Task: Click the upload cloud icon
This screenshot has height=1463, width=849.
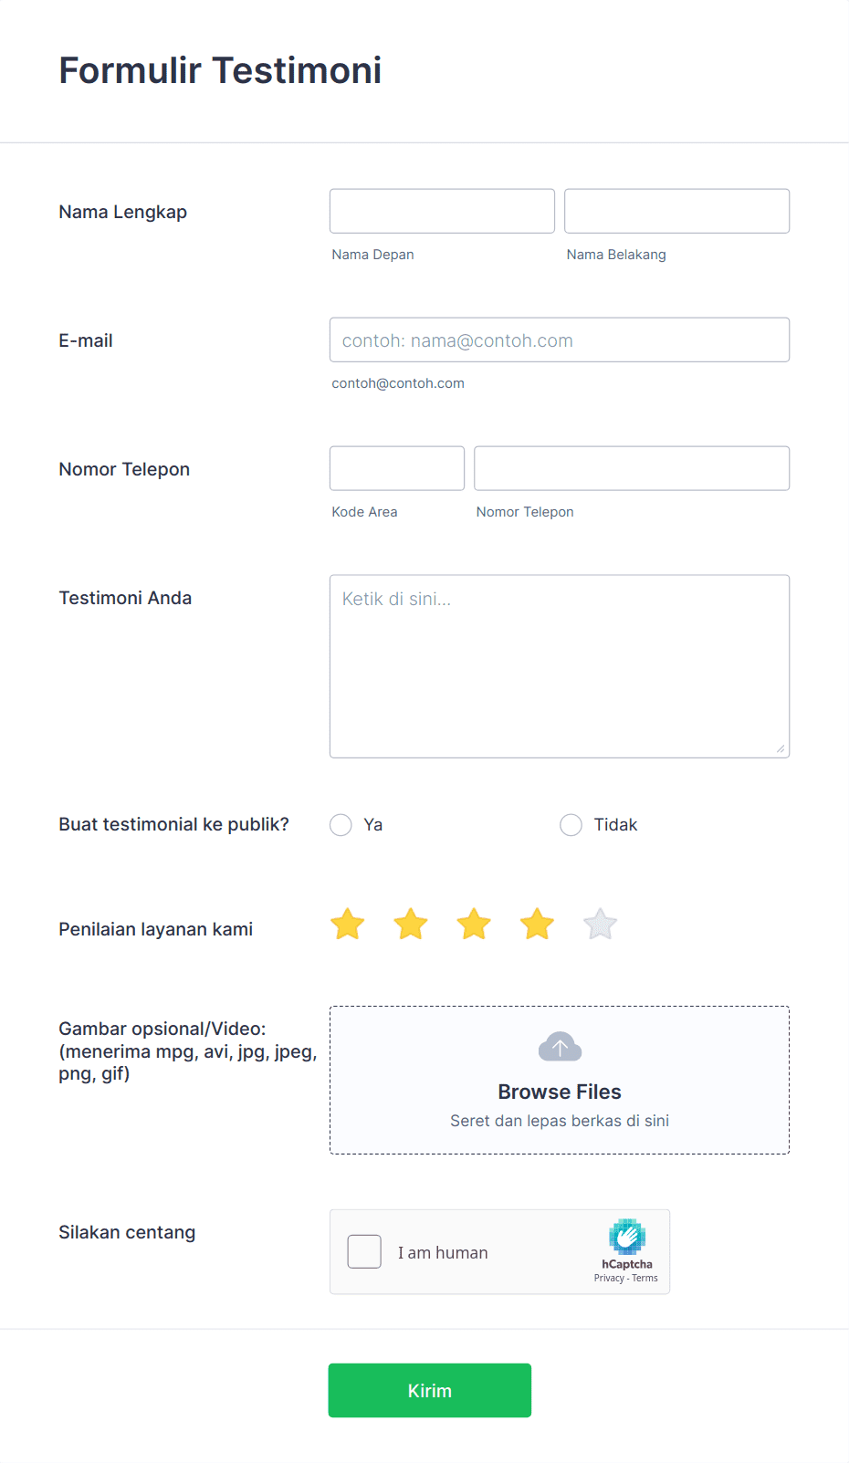Action: pyautogui.click(x=560, y=1046)
